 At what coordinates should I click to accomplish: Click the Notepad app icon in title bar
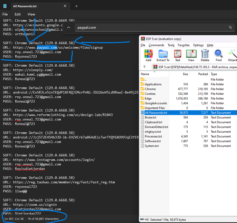pos(5,6)
